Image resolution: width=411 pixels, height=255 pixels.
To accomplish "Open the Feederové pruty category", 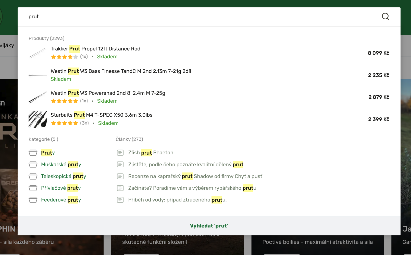I will (61, 200).
